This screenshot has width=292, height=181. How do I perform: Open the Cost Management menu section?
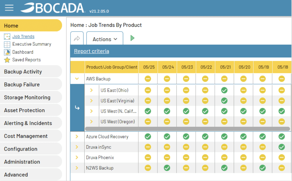tap(31, 136)
